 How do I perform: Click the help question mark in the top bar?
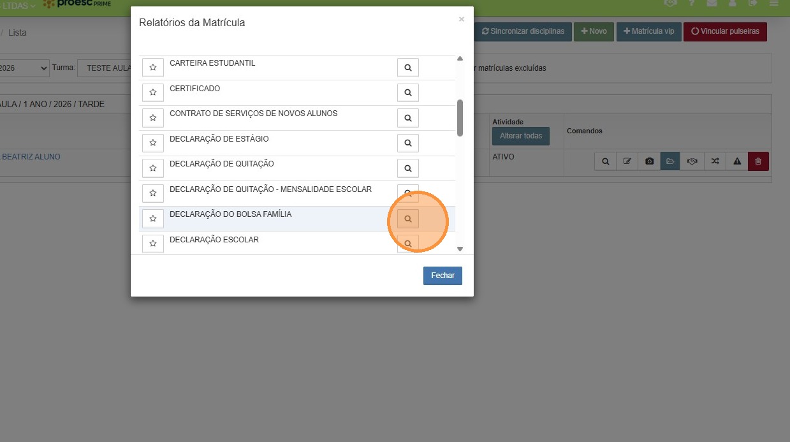pyautogui.click(x=691, y=3)
